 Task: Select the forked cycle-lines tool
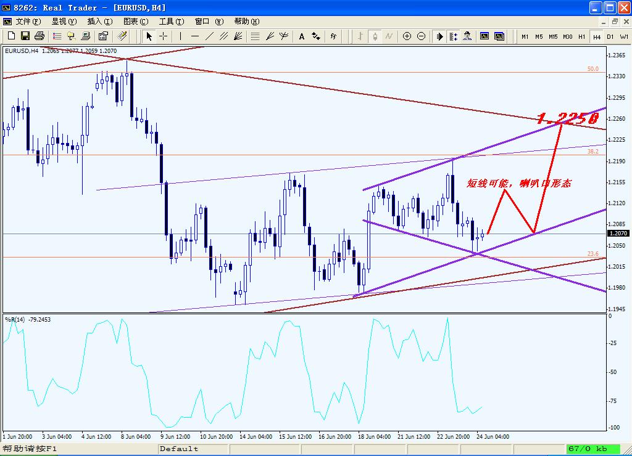coord(284,36)
